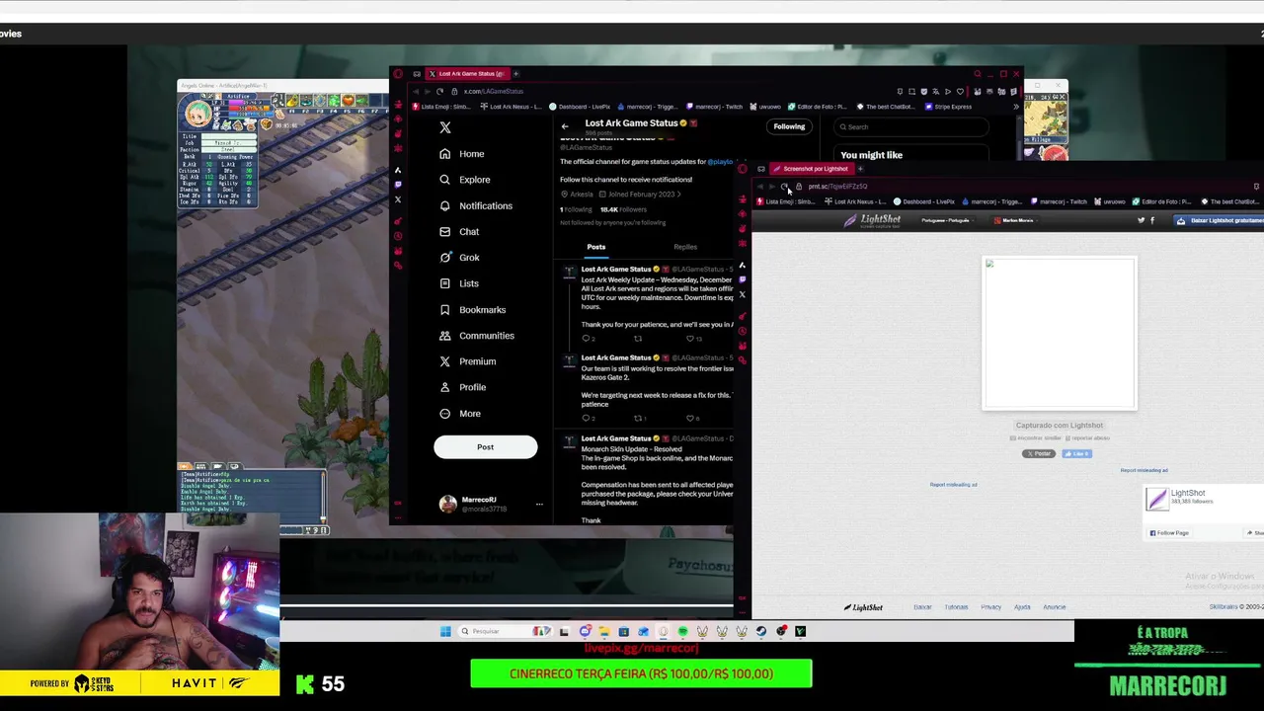Click encontrar similar link under screenshot
This screenshot has width=1264, height=711.
(1035, 437)
